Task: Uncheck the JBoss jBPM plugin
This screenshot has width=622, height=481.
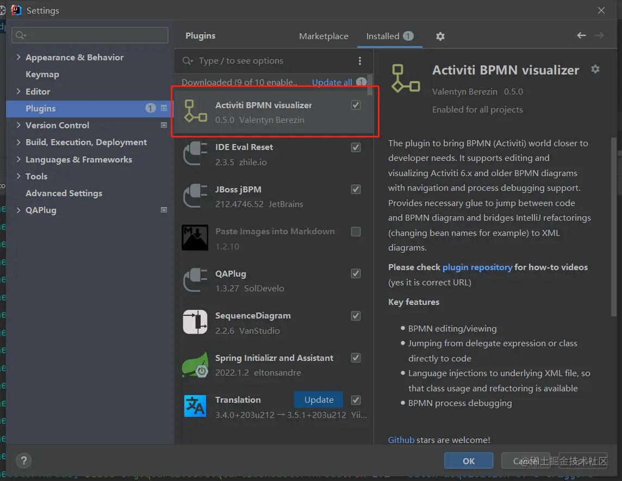Action: click(356, 189)
